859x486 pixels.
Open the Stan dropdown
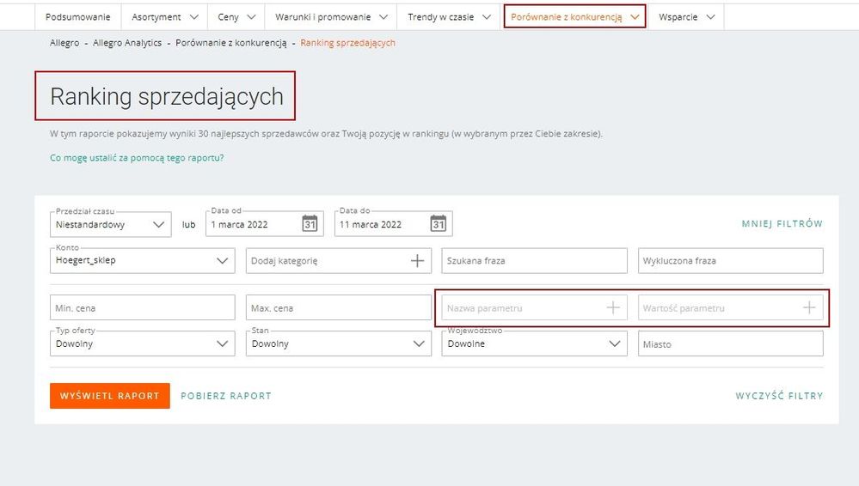339,343
